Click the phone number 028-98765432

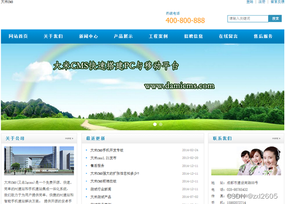(237, 189)
